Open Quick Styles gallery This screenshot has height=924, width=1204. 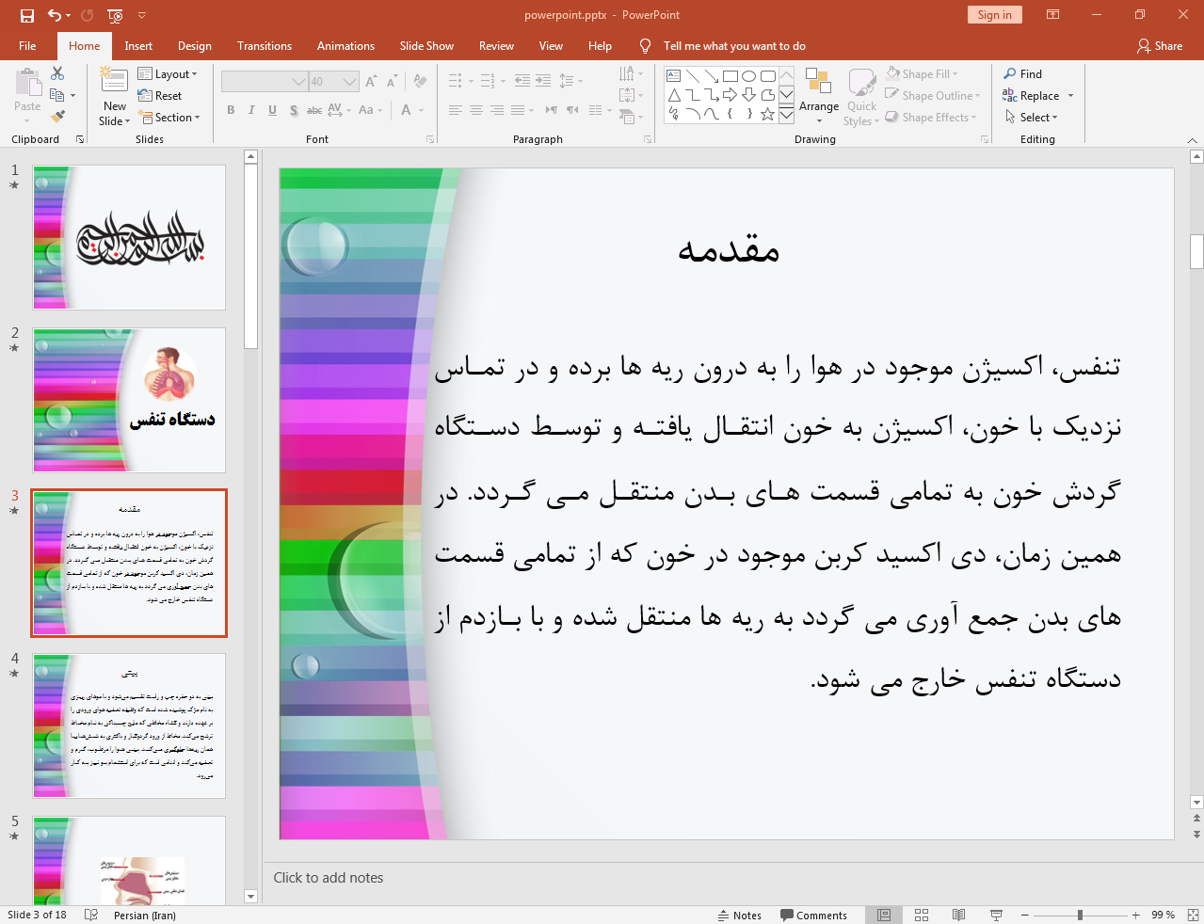861,97
